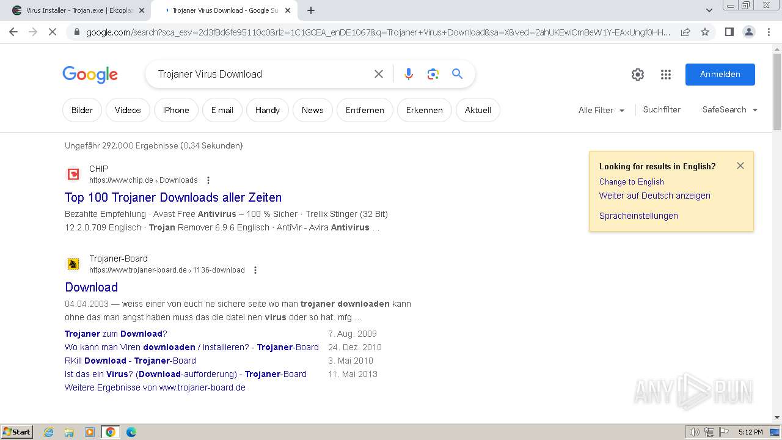This screenshot has width=782, height=440.
Task: Open Chrome's three-dot menu
Action: point(768,32)
